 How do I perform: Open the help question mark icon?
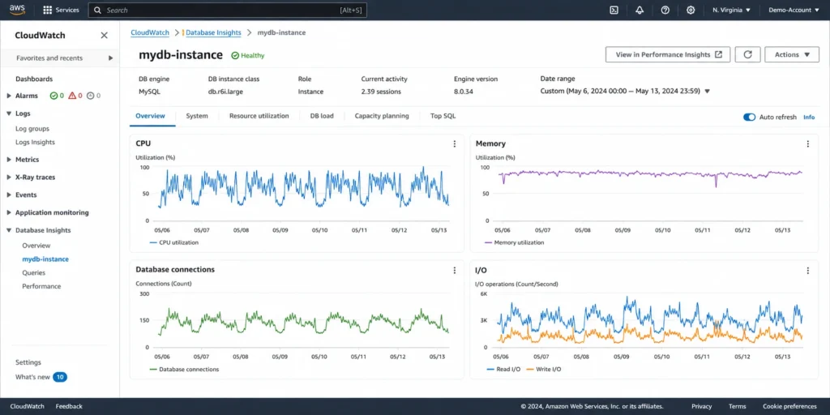665,10
